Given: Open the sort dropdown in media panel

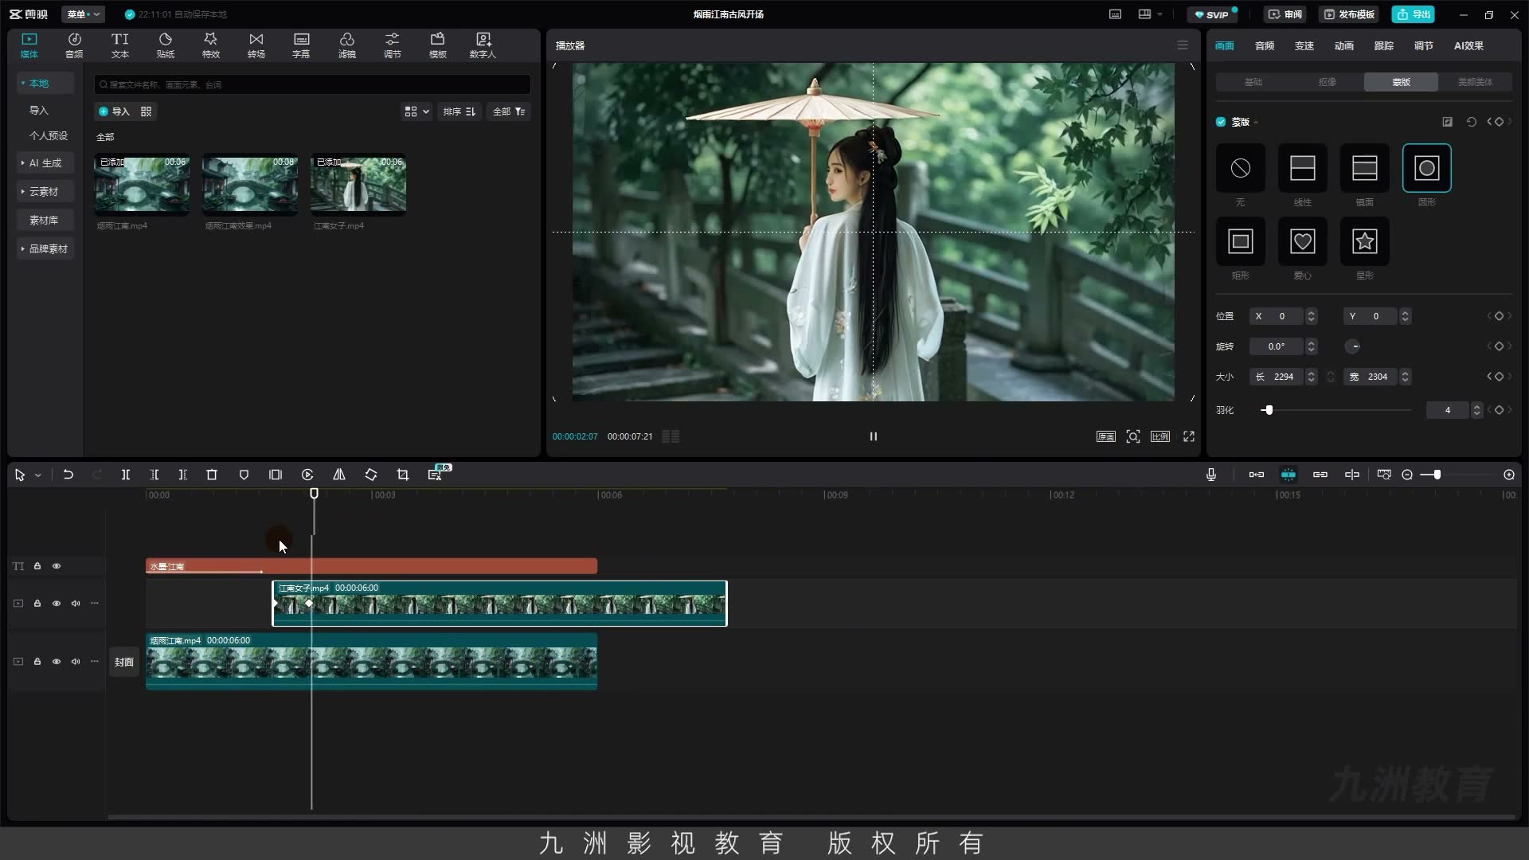Looking at the screenshot, I should (459, 111).
